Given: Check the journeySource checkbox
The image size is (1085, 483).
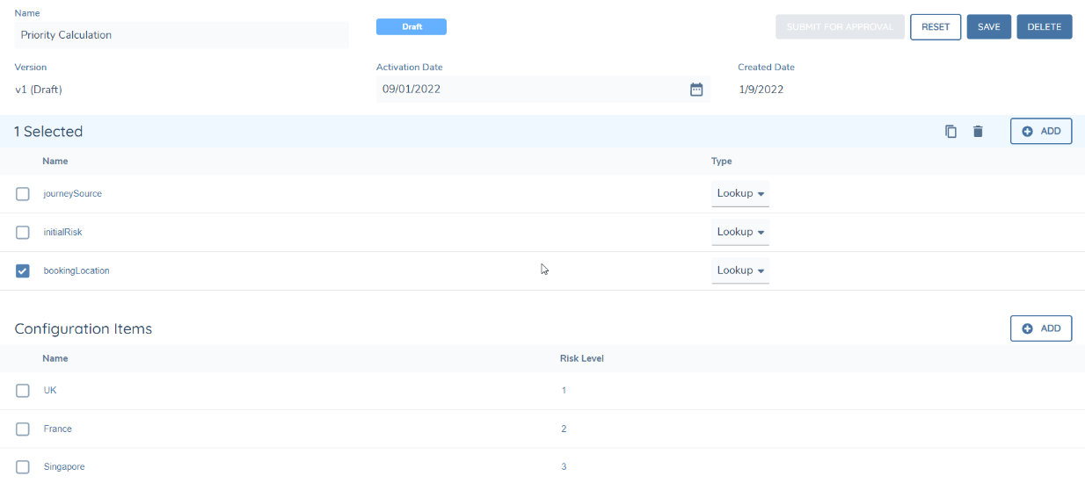Looking at the screenshot, I should [23, 194].
